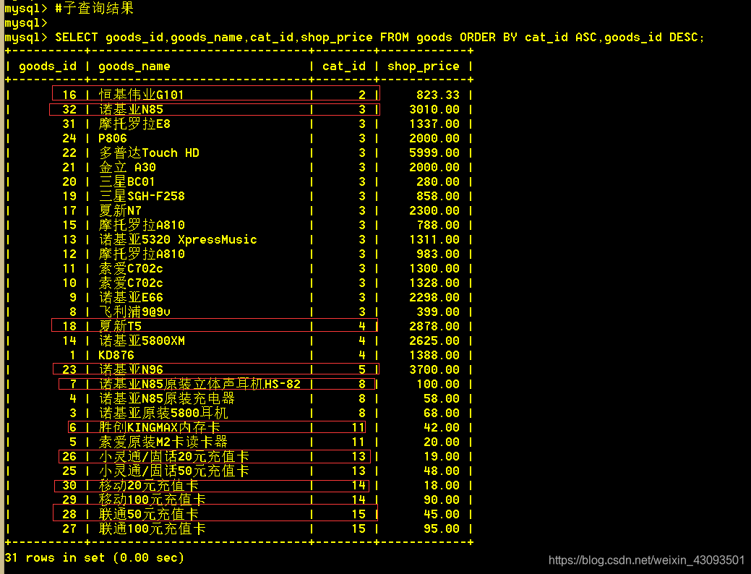Select the goods name 联通100元充值卡
The height and width of the screenshot is (574, 751).
pos(153,528)
